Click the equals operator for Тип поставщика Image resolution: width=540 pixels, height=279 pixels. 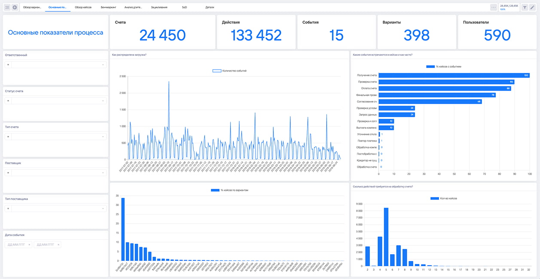tap(8, 209)
